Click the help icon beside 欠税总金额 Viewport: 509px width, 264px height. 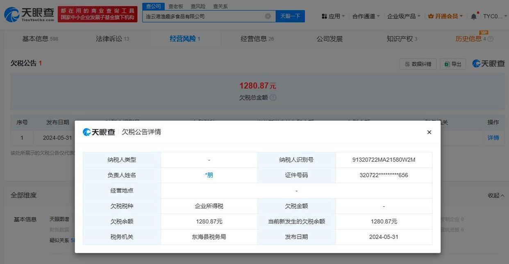(x=273, y=98)
